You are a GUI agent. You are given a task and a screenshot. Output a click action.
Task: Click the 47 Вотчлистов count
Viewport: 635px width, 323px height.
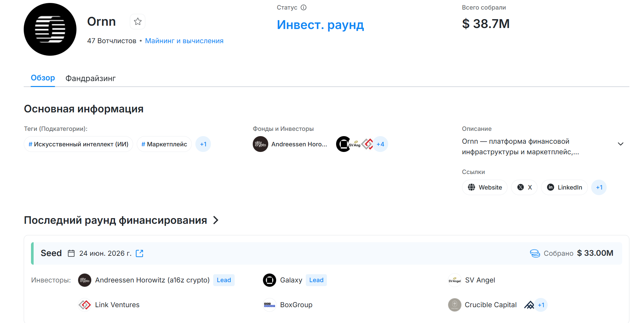coord(112,41)
